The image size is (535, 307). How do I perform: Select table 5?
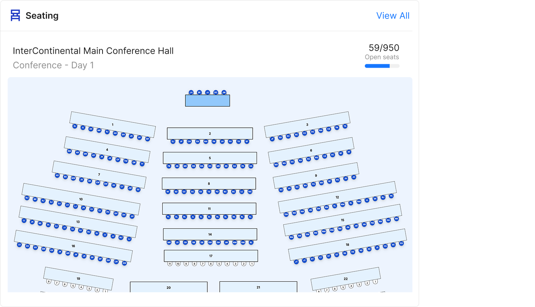coord(210,158)
